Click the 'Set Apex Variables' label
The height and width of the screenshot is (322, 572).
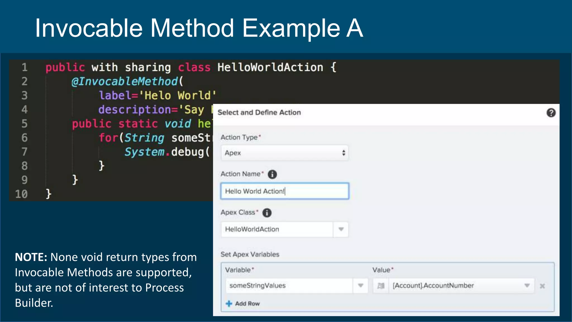point(250,254)
